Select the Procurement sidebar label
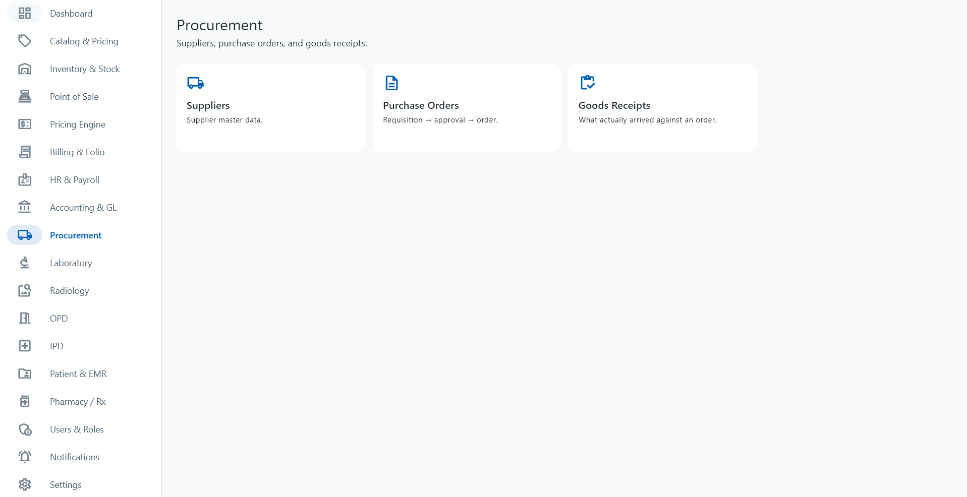The height and width of the screenshot is (497, 967). (76, 235)
